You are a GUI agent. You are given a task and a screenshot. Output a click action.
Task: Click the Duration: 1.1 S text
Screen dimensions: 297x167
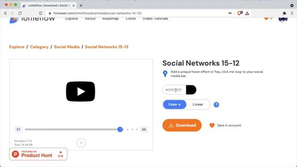pyautogui.click(x=23, y=141)
